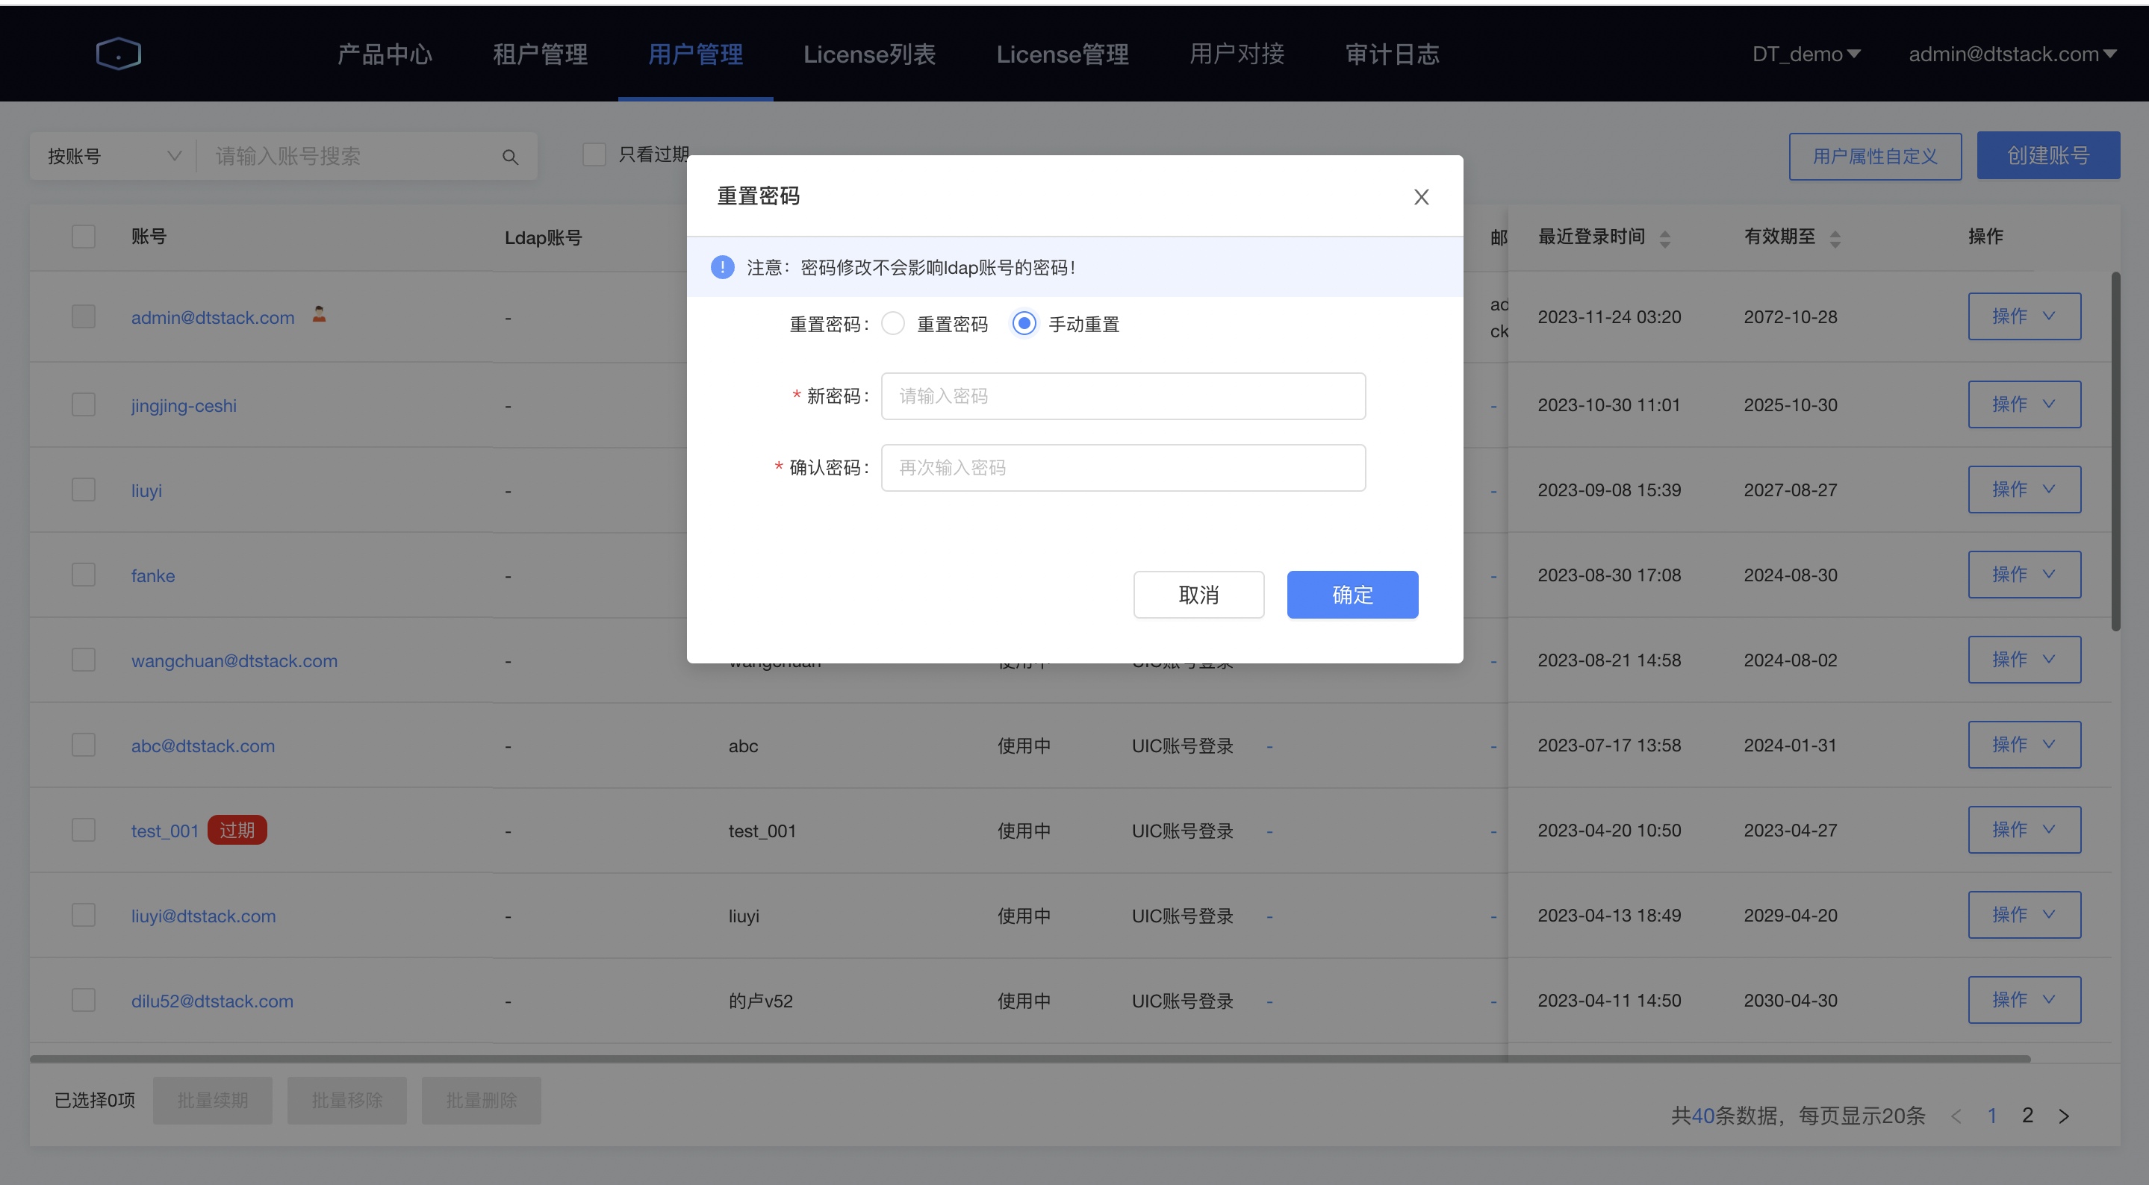Image resolution: width=2149 pixels, height=1185 pixels.
Task: Open the liuyi@dtstack.com account link
Action: tap(202, 916)
